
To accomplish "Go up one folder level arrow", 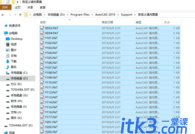I will click(x=20, y=15).
